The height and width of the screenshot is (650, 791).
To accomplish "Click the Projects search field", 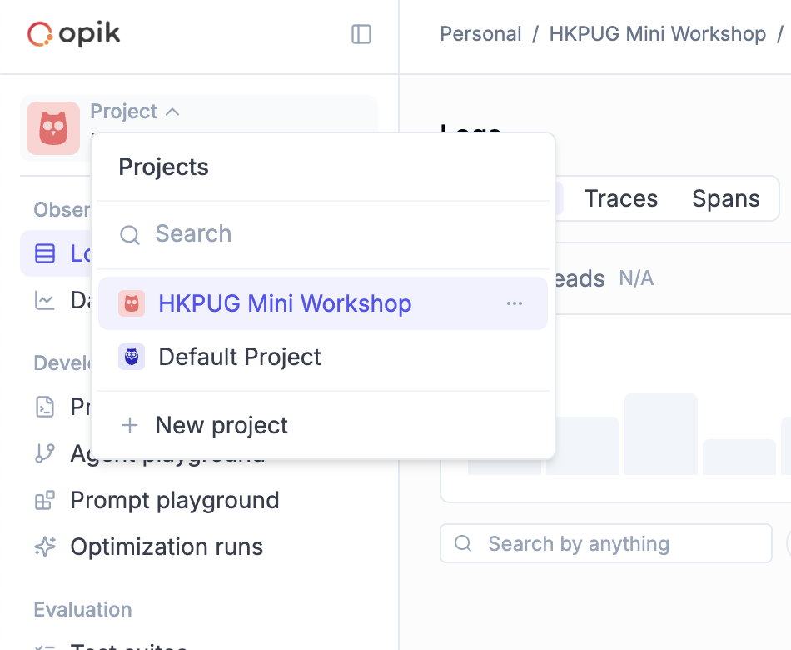I will (x=323, y=234).
